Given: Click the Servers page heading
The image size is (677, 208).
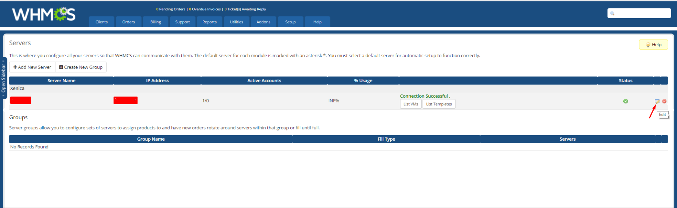Looking at the screenshot, I should click(20, 43).
